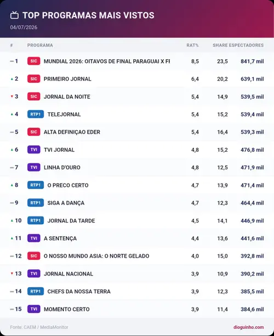This screenshot has width=274, height=336.
Task: Click the Linha d'Ouro row spectators value
Action: pos(252,167)
